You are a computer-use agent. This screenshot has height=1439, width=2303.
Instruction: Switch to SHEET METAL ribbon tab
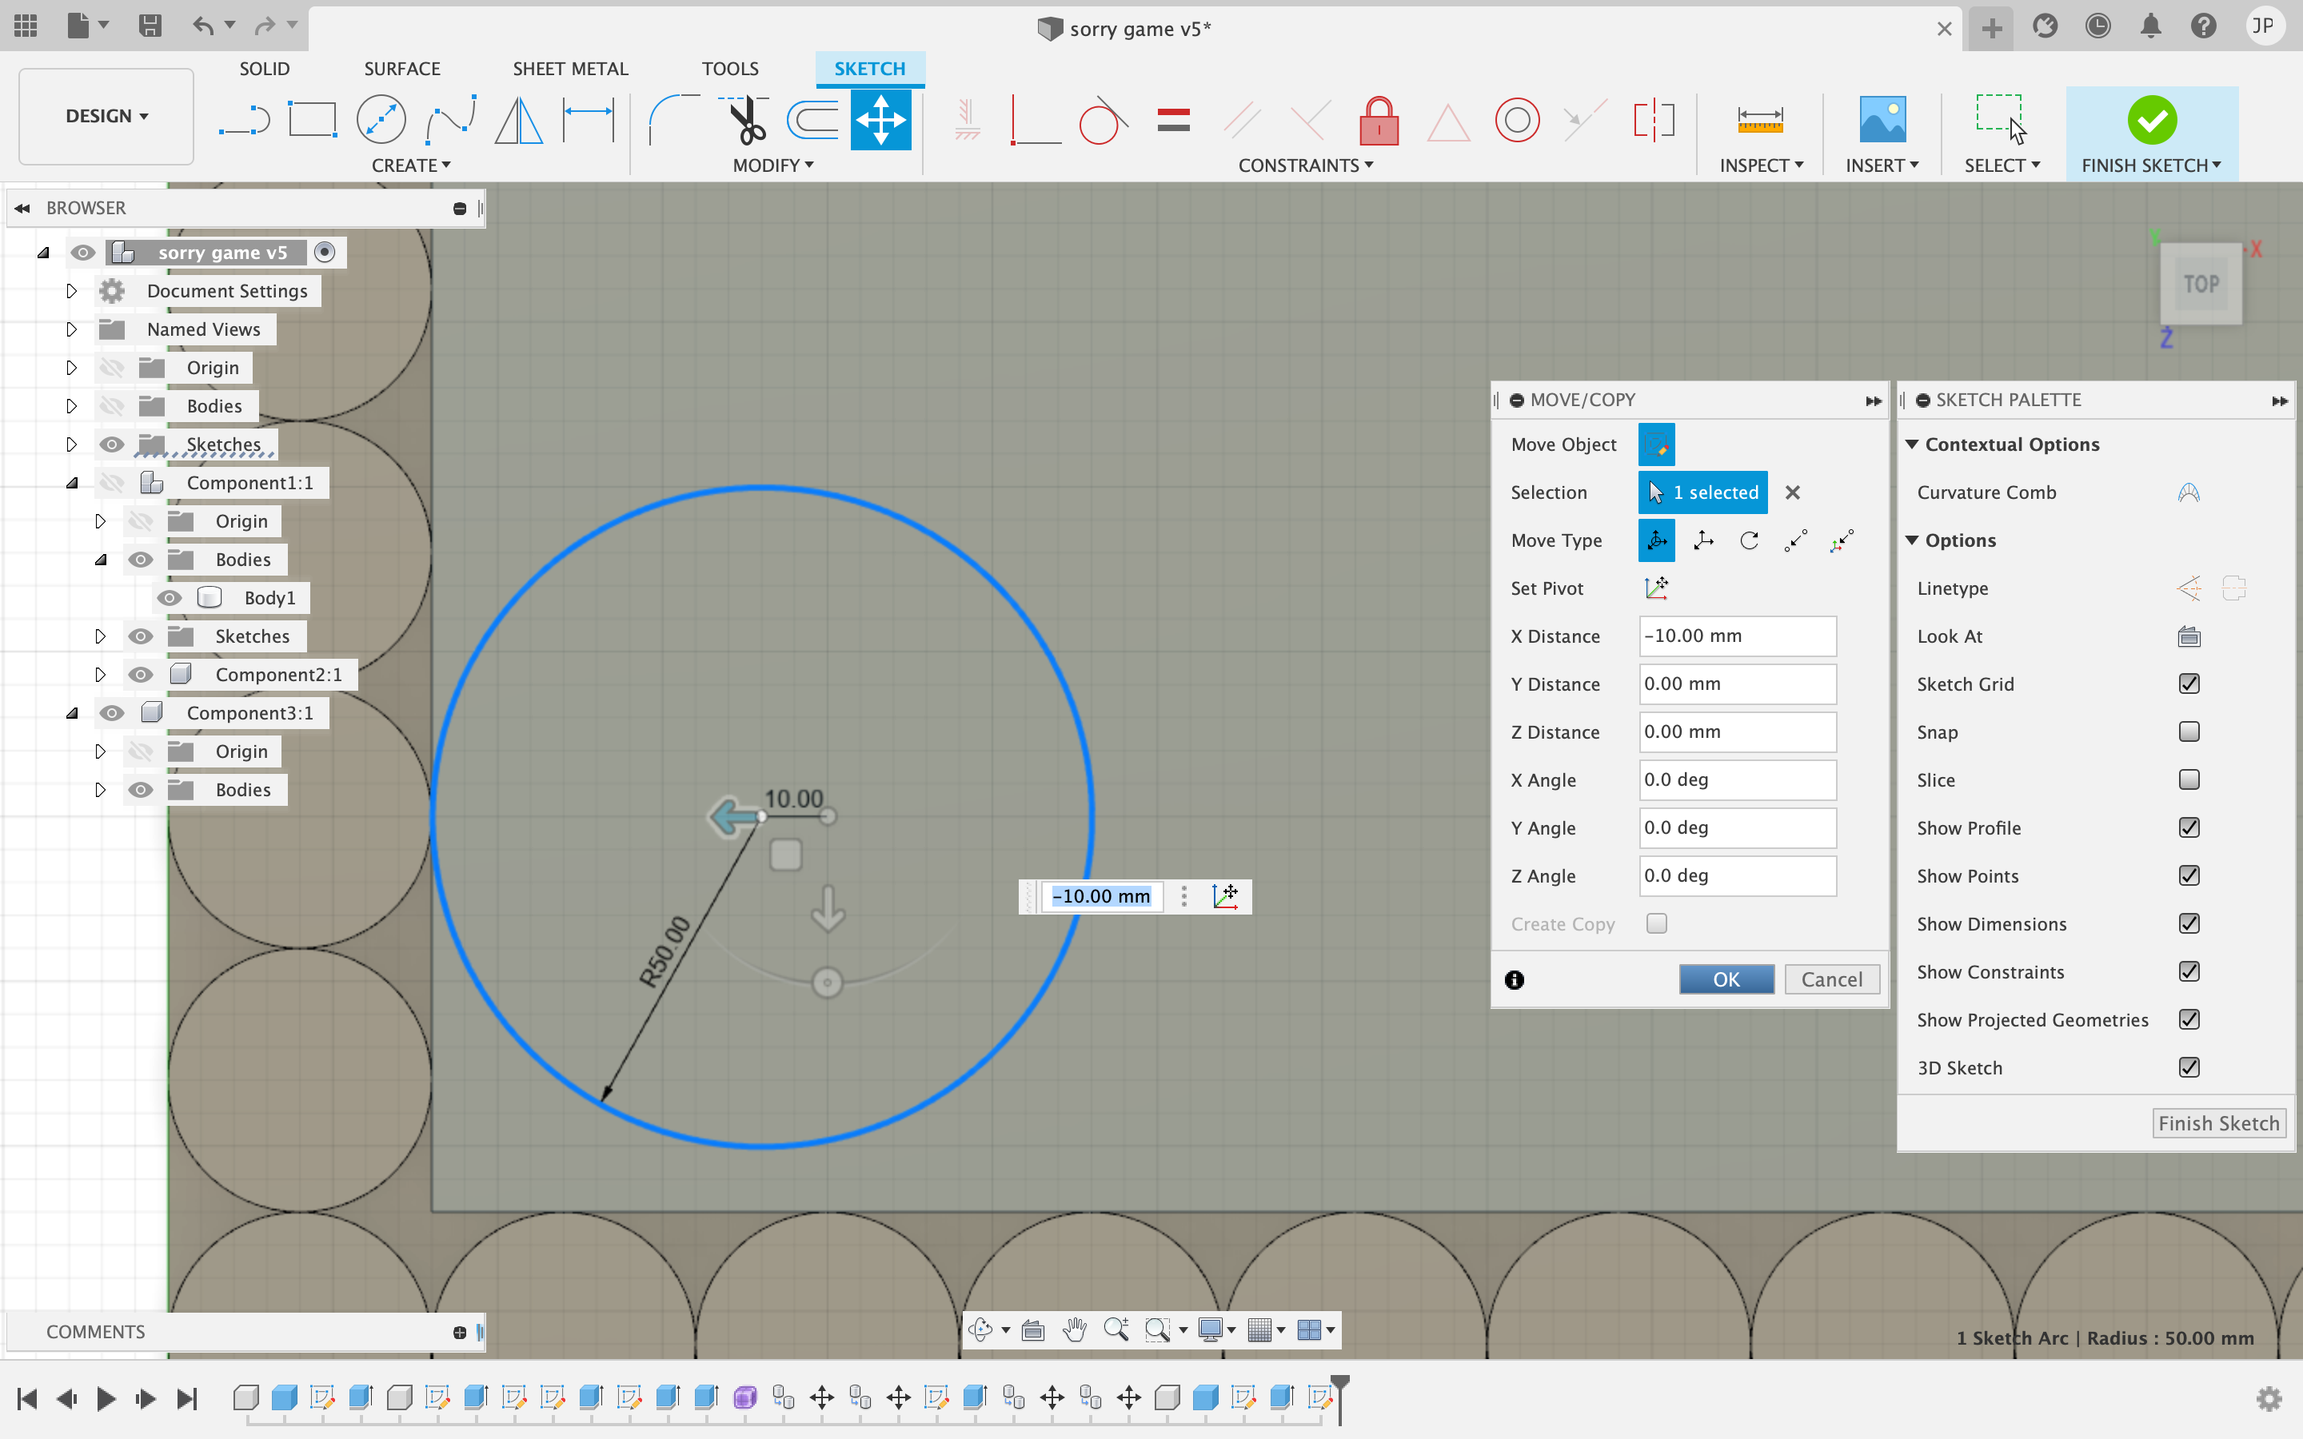[x=570, y=68]
